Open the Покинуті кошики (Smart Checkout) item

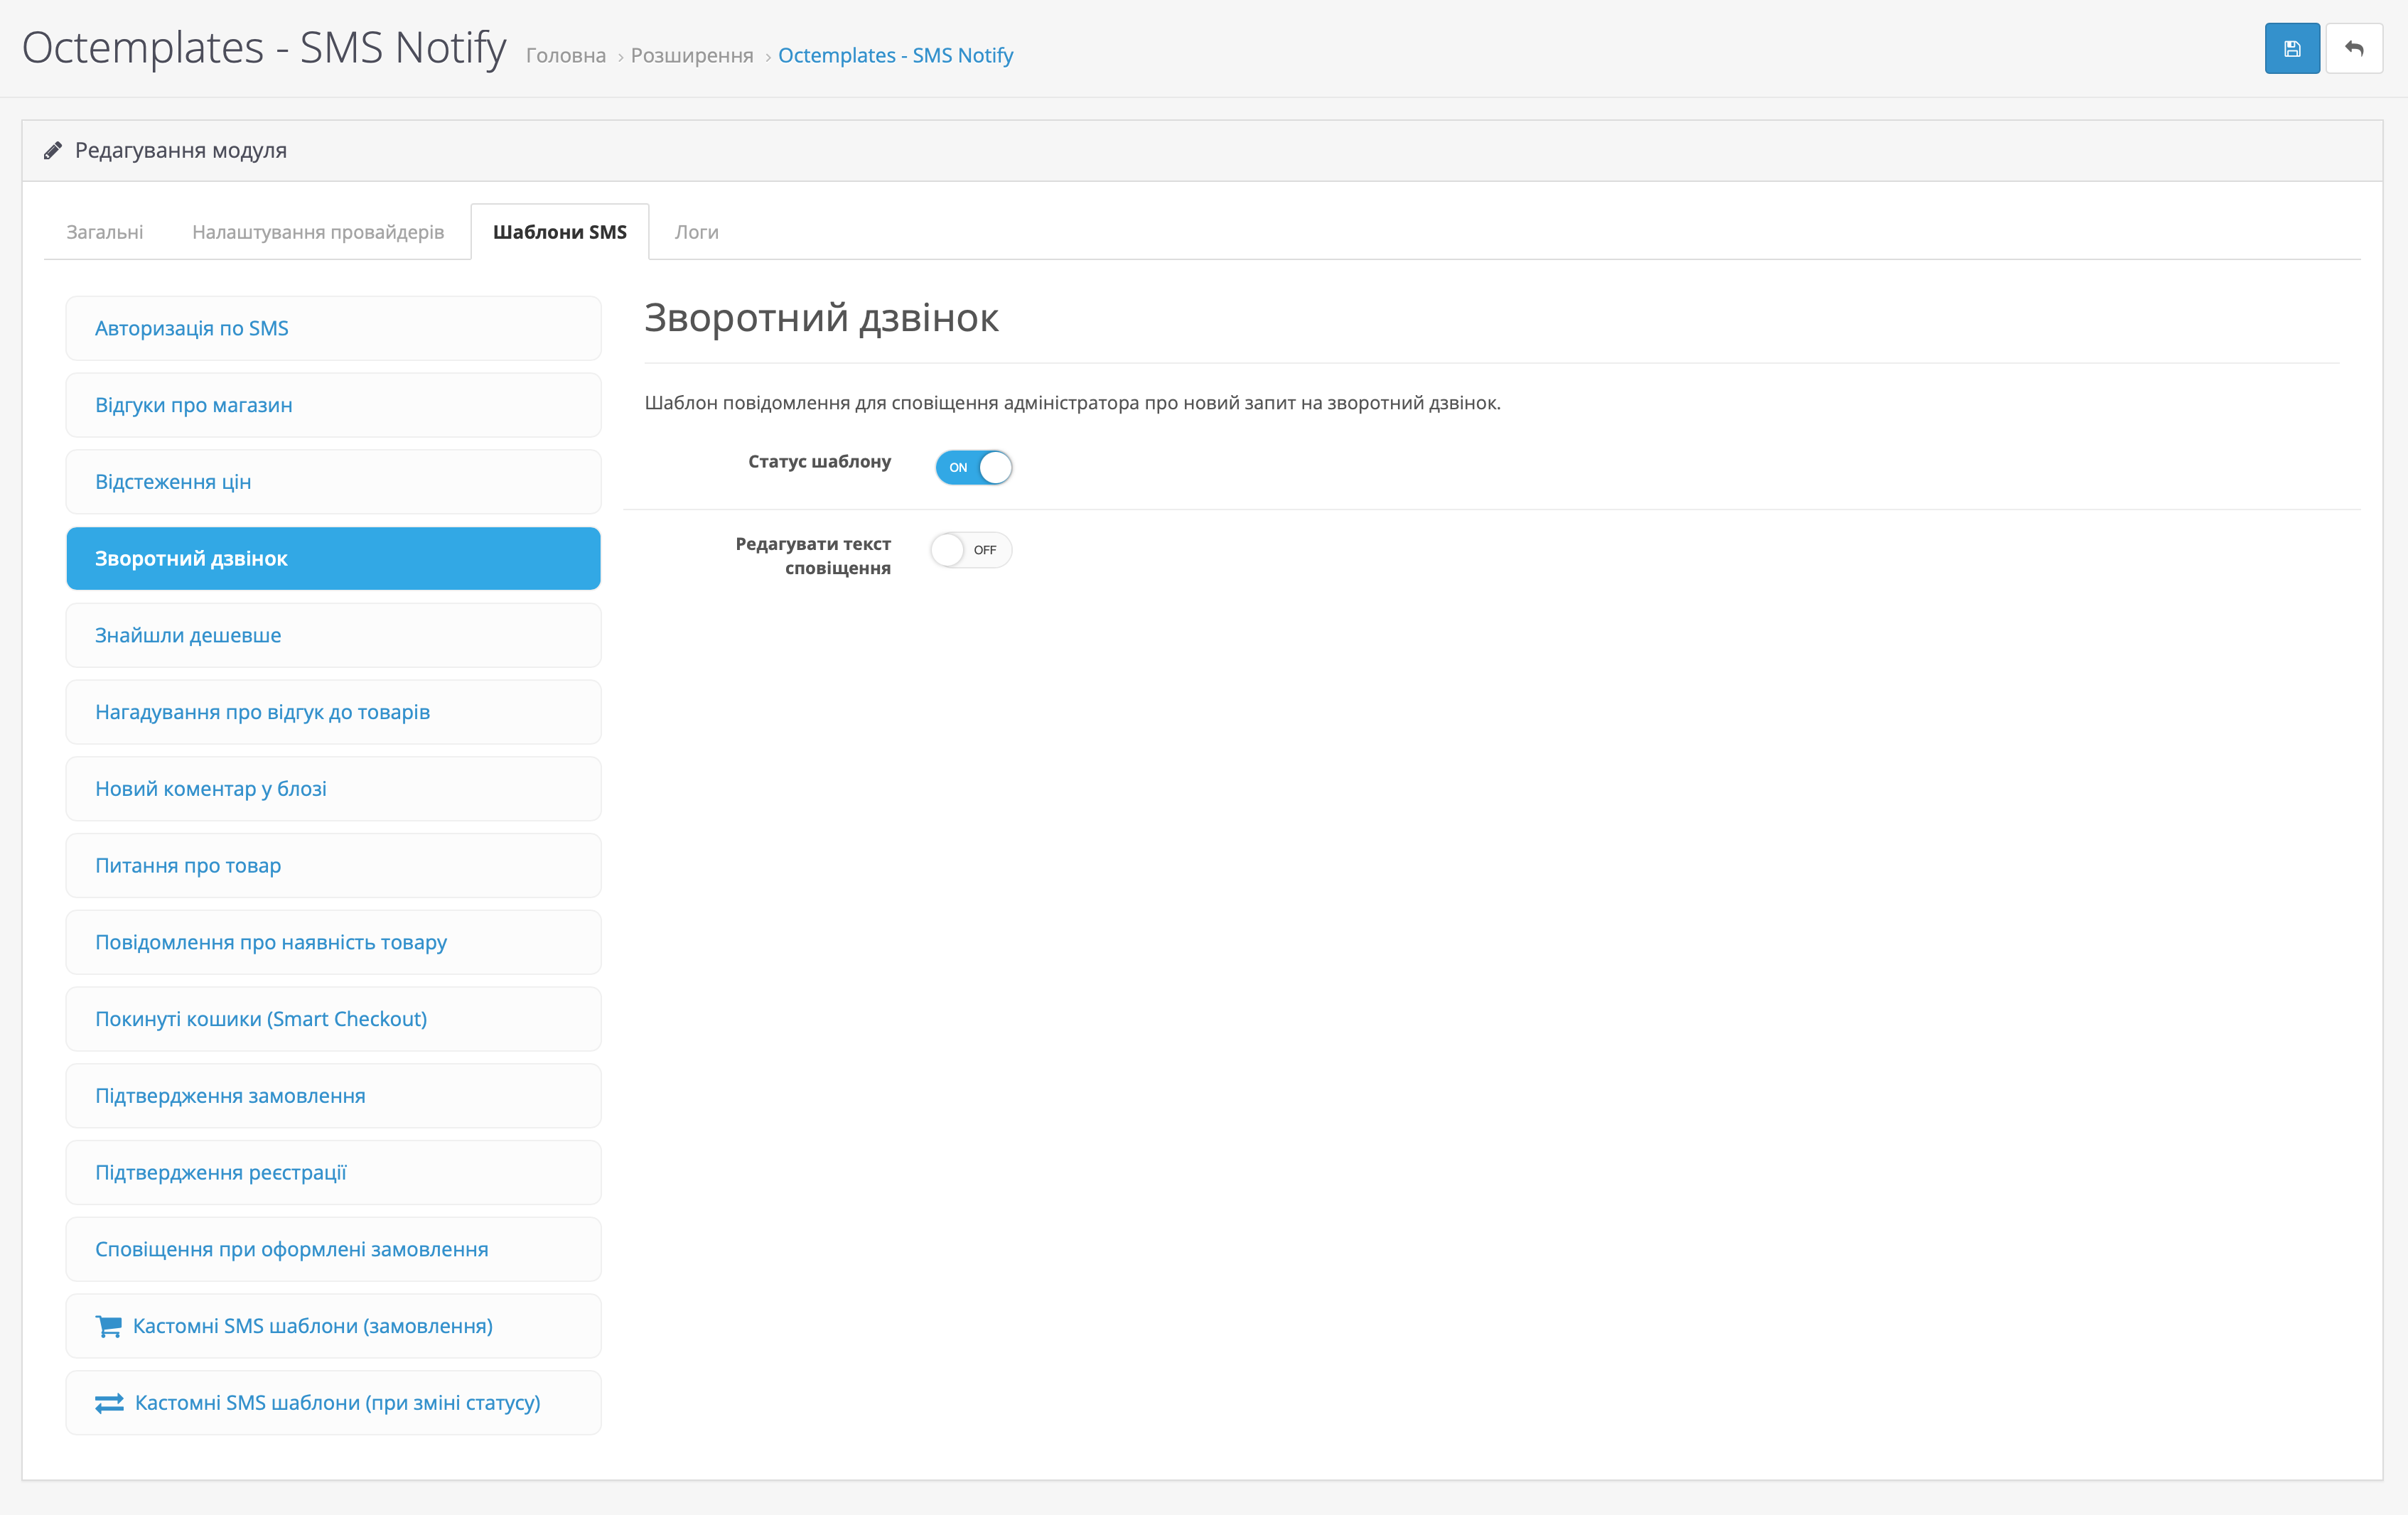coord(333,1019)
